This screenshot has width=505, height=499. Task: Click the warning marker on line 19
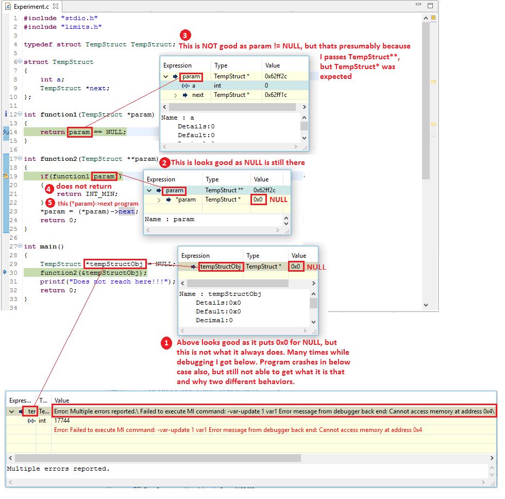6,176
